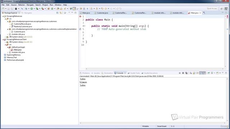Toggle Link with Editor in Package Explorer
Image resolution: width=230 pixels, height=129 pixels.
click(x=61, y=13)
